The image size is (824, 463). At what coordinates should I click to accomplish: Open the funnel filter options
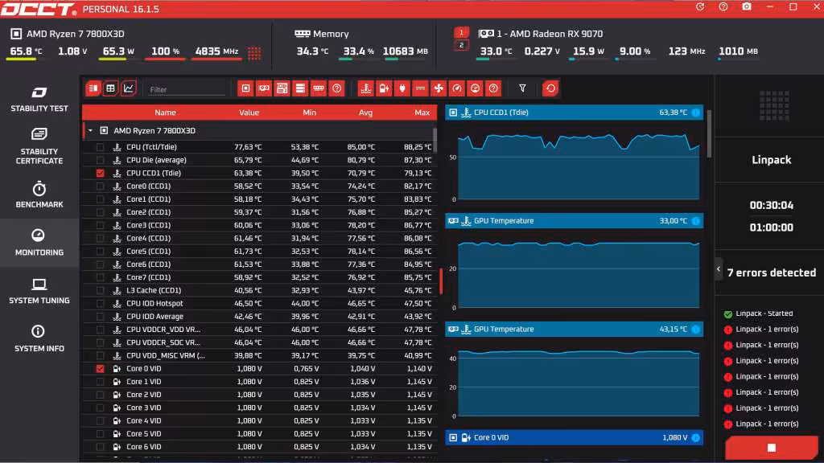[522, 88]
